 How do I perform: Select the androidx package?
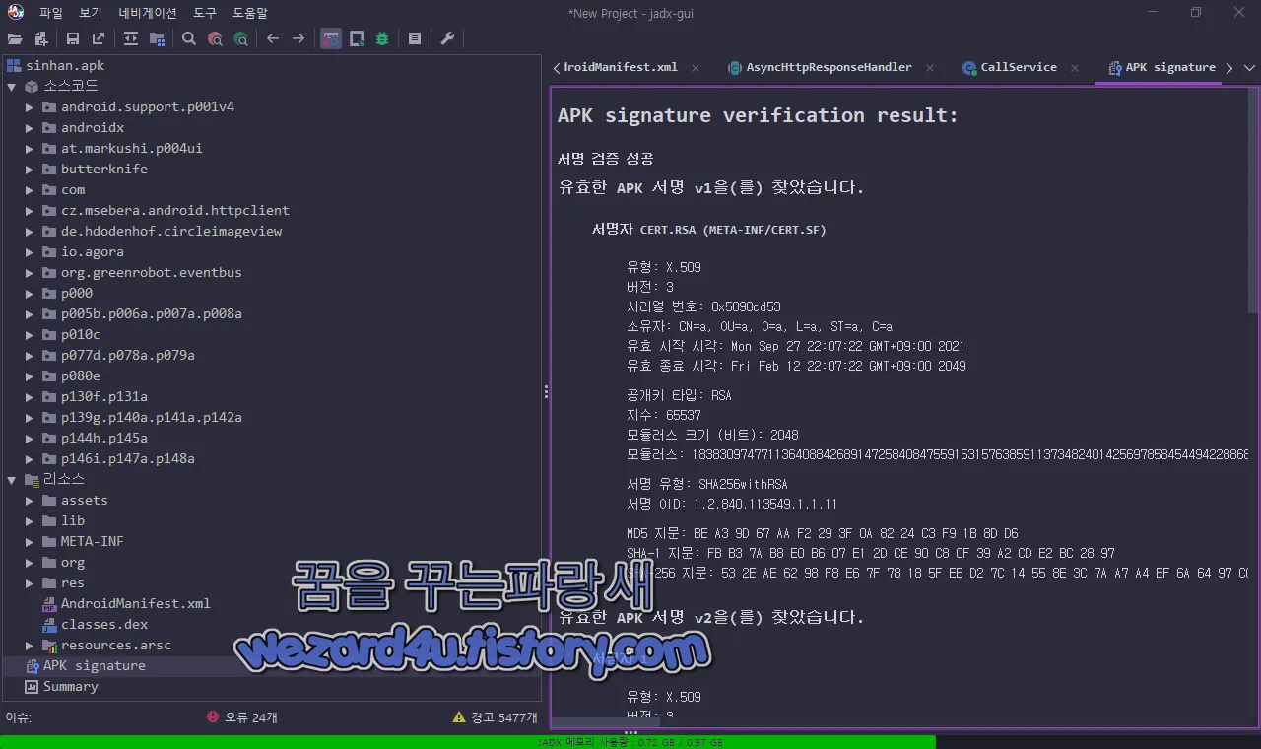pyautogui.click(x=93, y=127)
